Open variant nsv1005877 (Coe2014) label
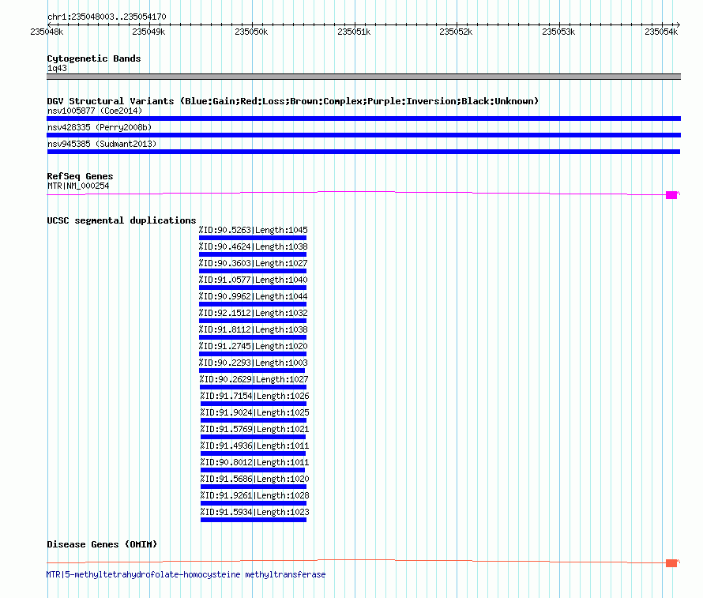This screenshot has width=703, height=598. point(95,111)
